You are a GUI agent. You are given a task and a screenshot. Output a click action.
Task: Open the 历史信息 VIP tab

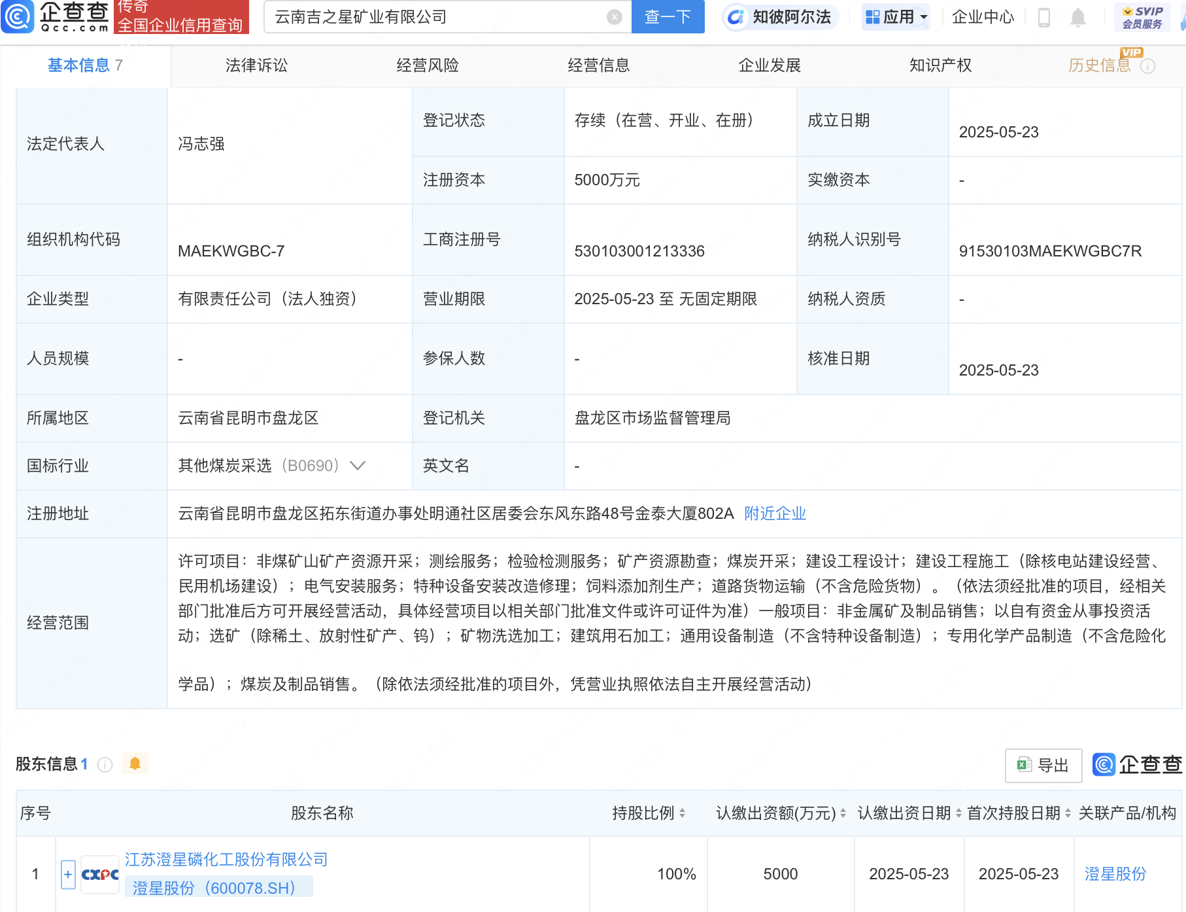click(x=1100, y=65)
